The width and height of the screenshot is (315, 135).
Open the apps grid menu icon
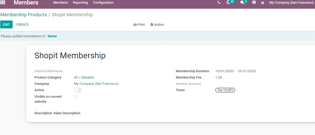click(x=3, y=2)
